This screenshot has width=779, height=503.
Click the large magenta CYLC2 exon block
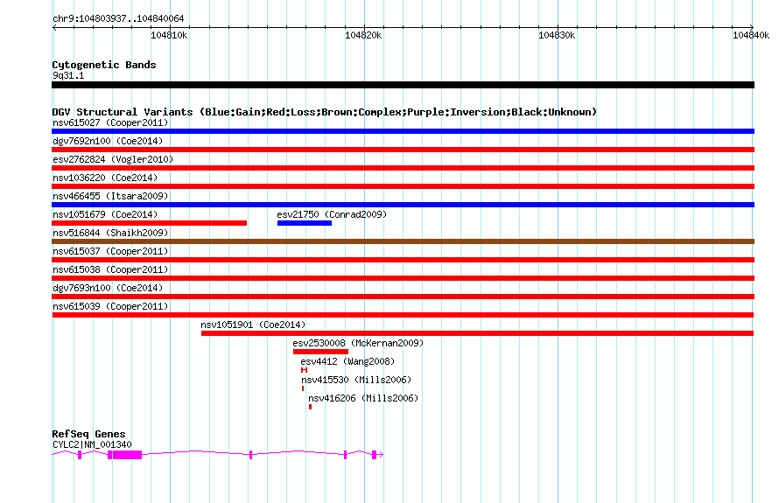point(125,454)
